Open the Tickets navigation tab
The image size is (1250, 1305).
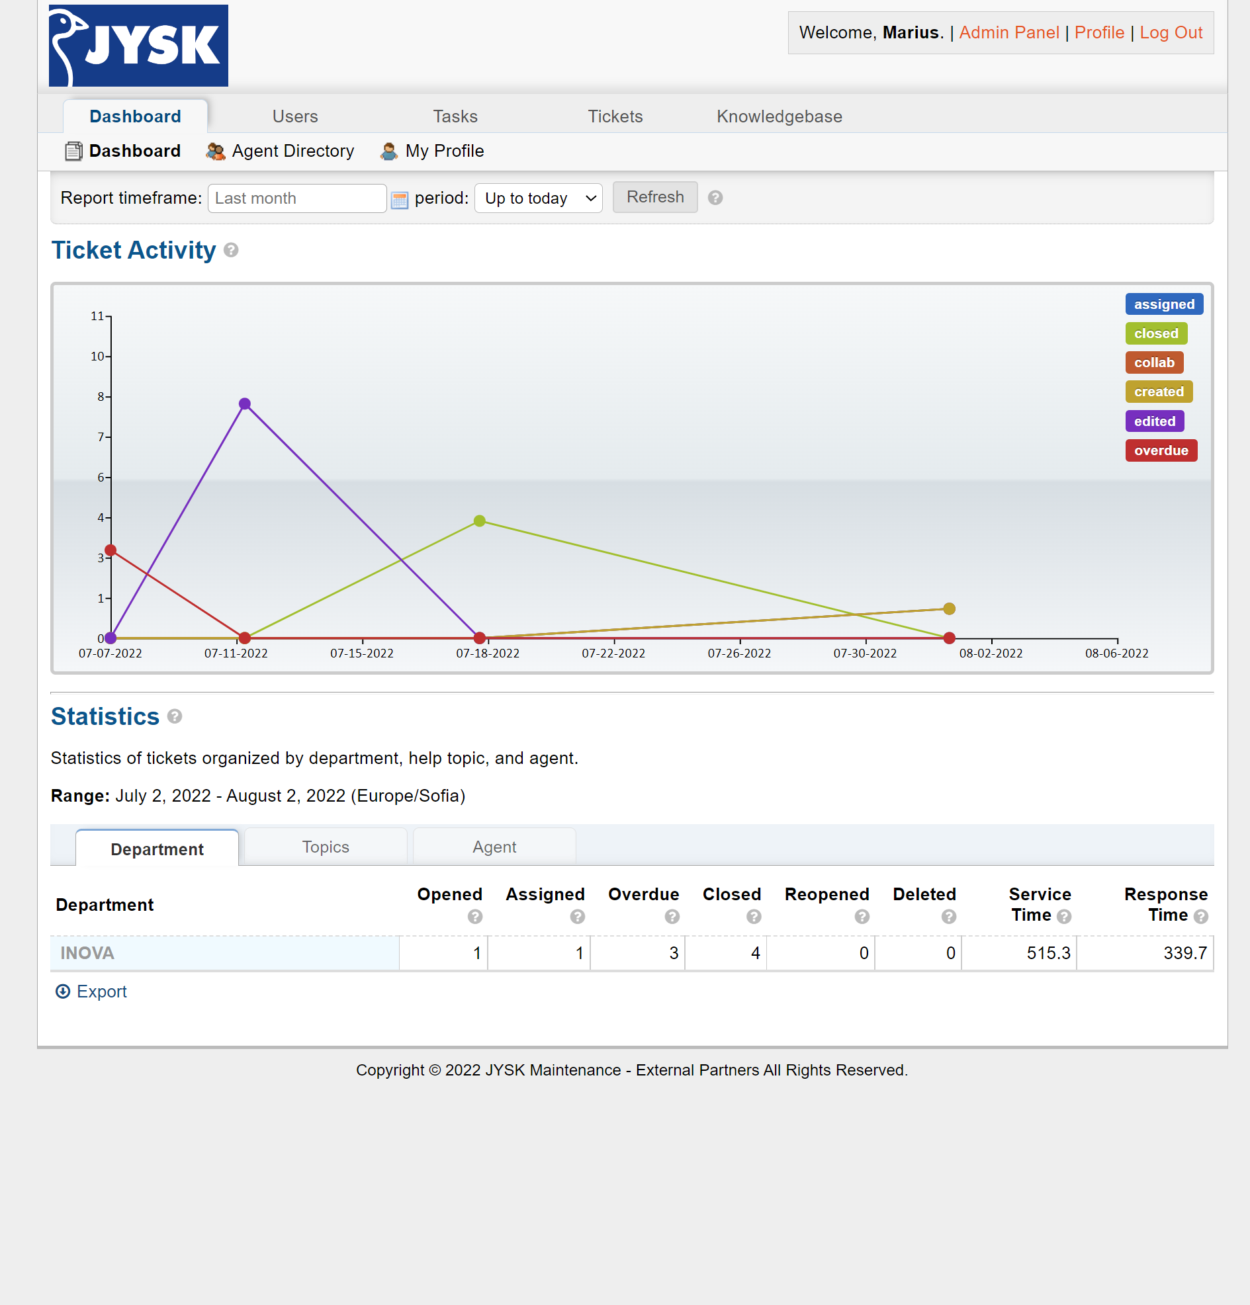pyautogui.click(x=615, y=116)
